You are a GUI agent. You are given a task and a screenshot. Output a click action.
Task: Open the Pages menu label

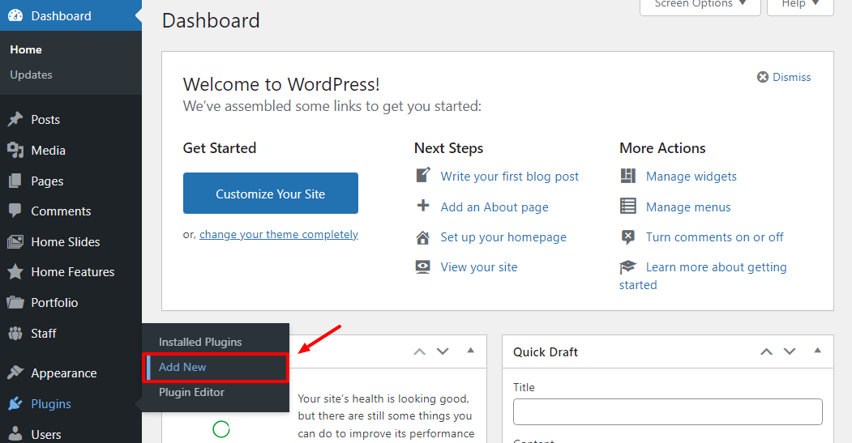(47, 181)
